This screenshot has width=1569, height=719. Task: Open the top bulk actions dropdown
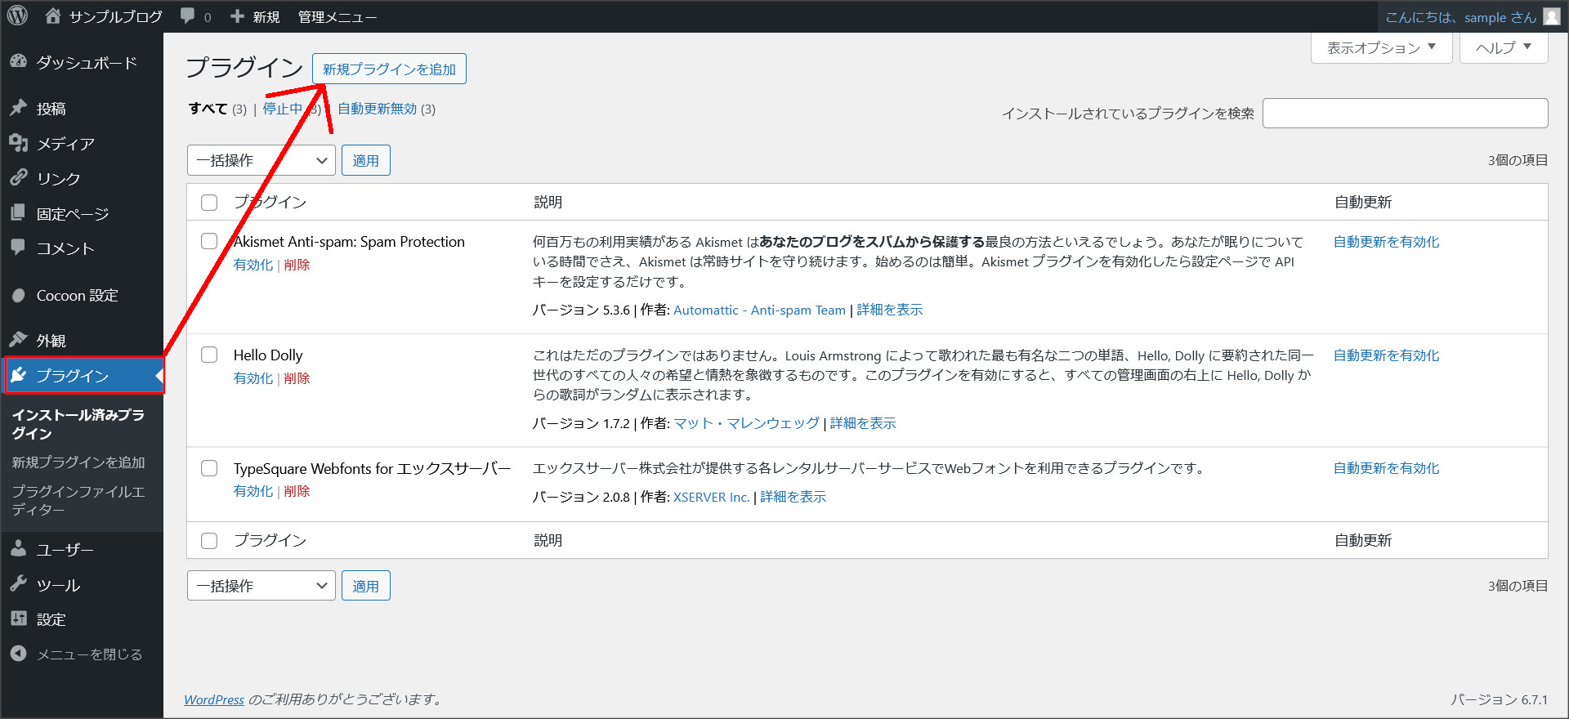click(261, 161)
